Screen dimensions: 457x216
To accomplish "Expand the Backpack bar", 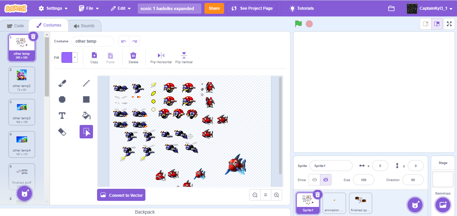I will [x=145, y=212].
